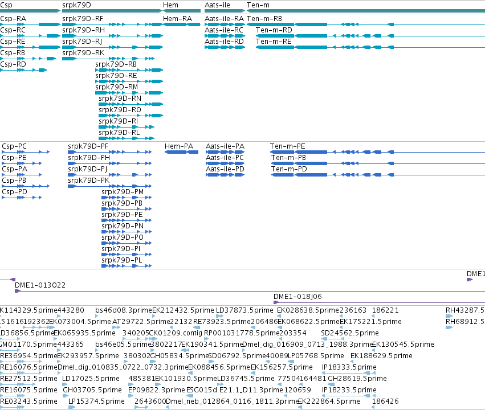Click the srpk79D-RH transcript label

pyautogui.click(x=84, y=30)
